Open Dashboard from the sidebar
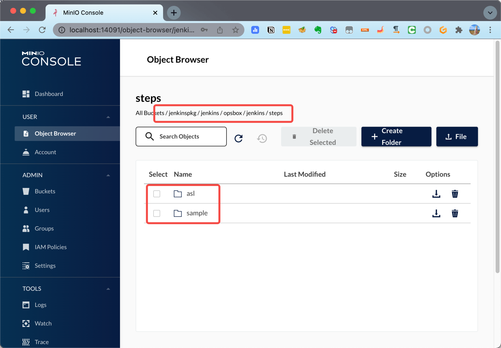 49,94
